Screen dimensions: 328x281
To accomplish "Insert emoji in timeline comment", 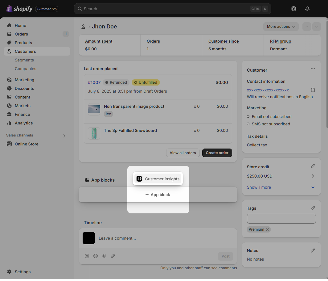I will [87, 256].
